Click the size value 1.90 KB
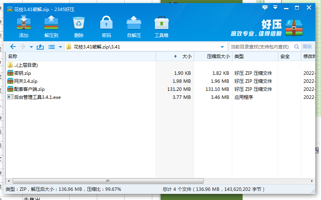 click(x=182, y=73)
